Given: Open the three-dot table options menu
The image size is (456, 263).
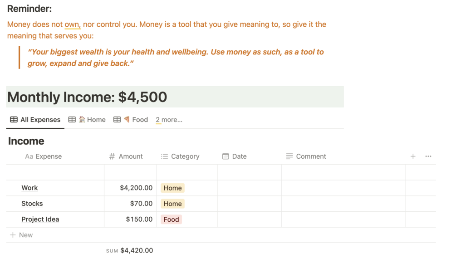Looking at the screenshot, I should click(x=428, y=156).
